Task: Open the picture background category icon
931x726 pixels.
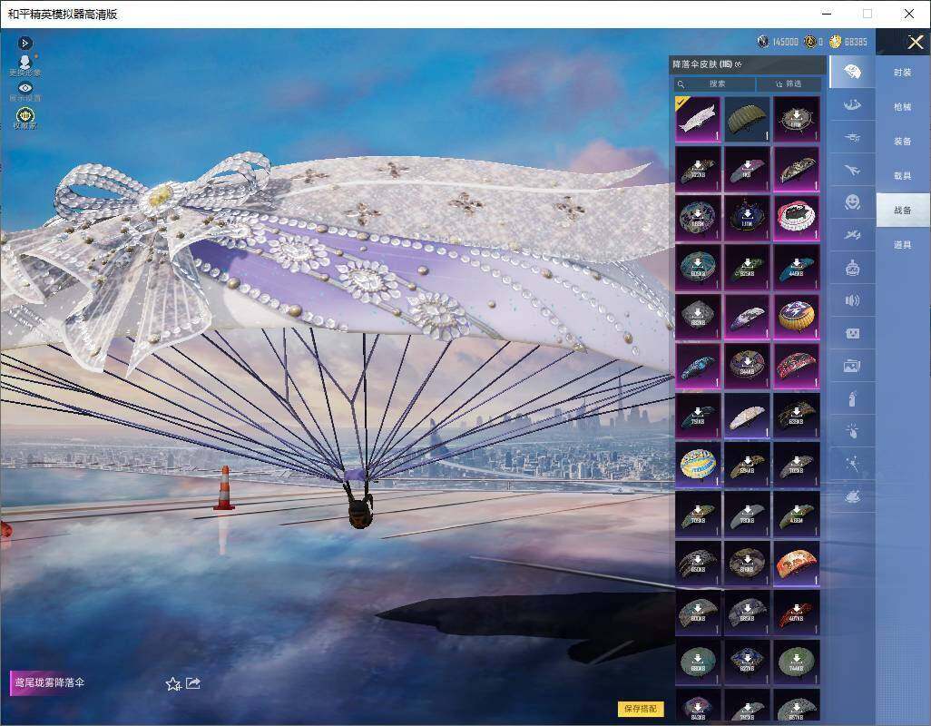Action: pyautogui.click(x=852, y=367)
